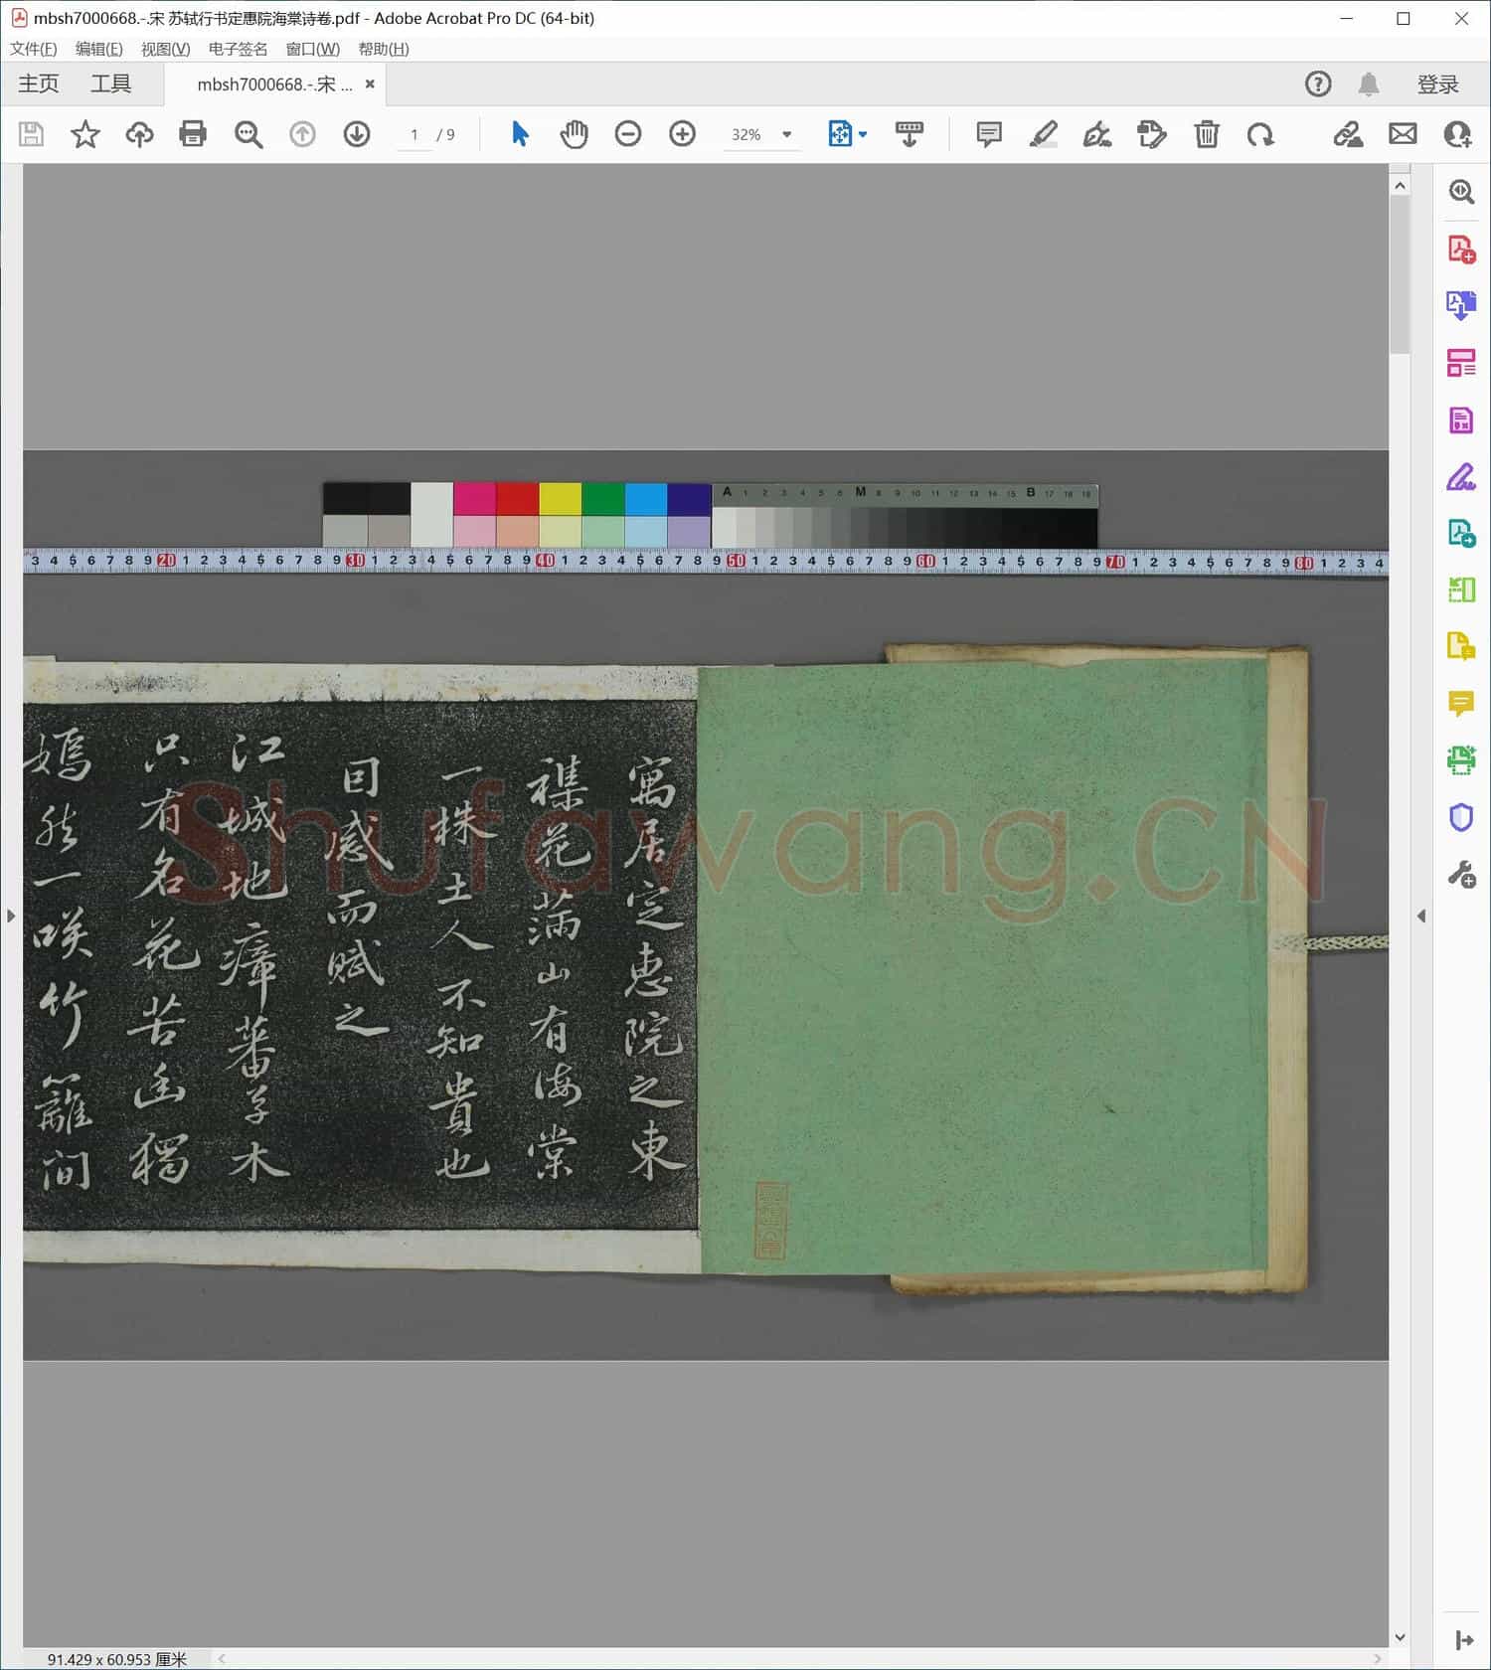Collapse the right tools pane arrow
Screen dimensions: 1491x1670
coord(1421,916)
